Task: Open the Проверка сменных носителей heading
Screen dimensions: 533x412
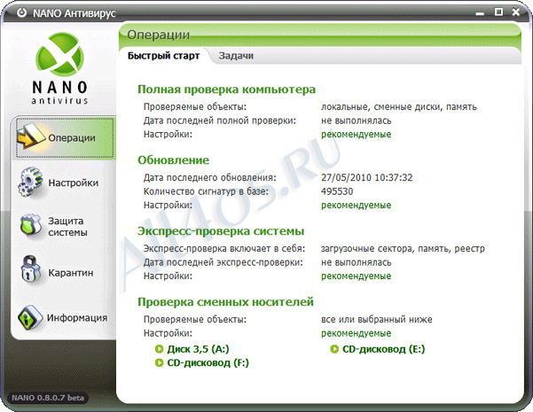Action: coord(225,301)
